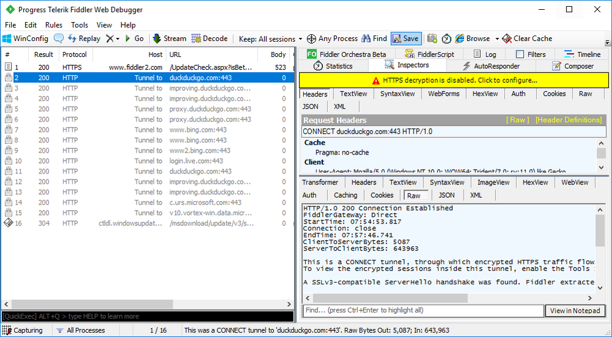Open the comment bubble icon in toolbar
Screen dimensions: 612x337
[x=59, y=39]
